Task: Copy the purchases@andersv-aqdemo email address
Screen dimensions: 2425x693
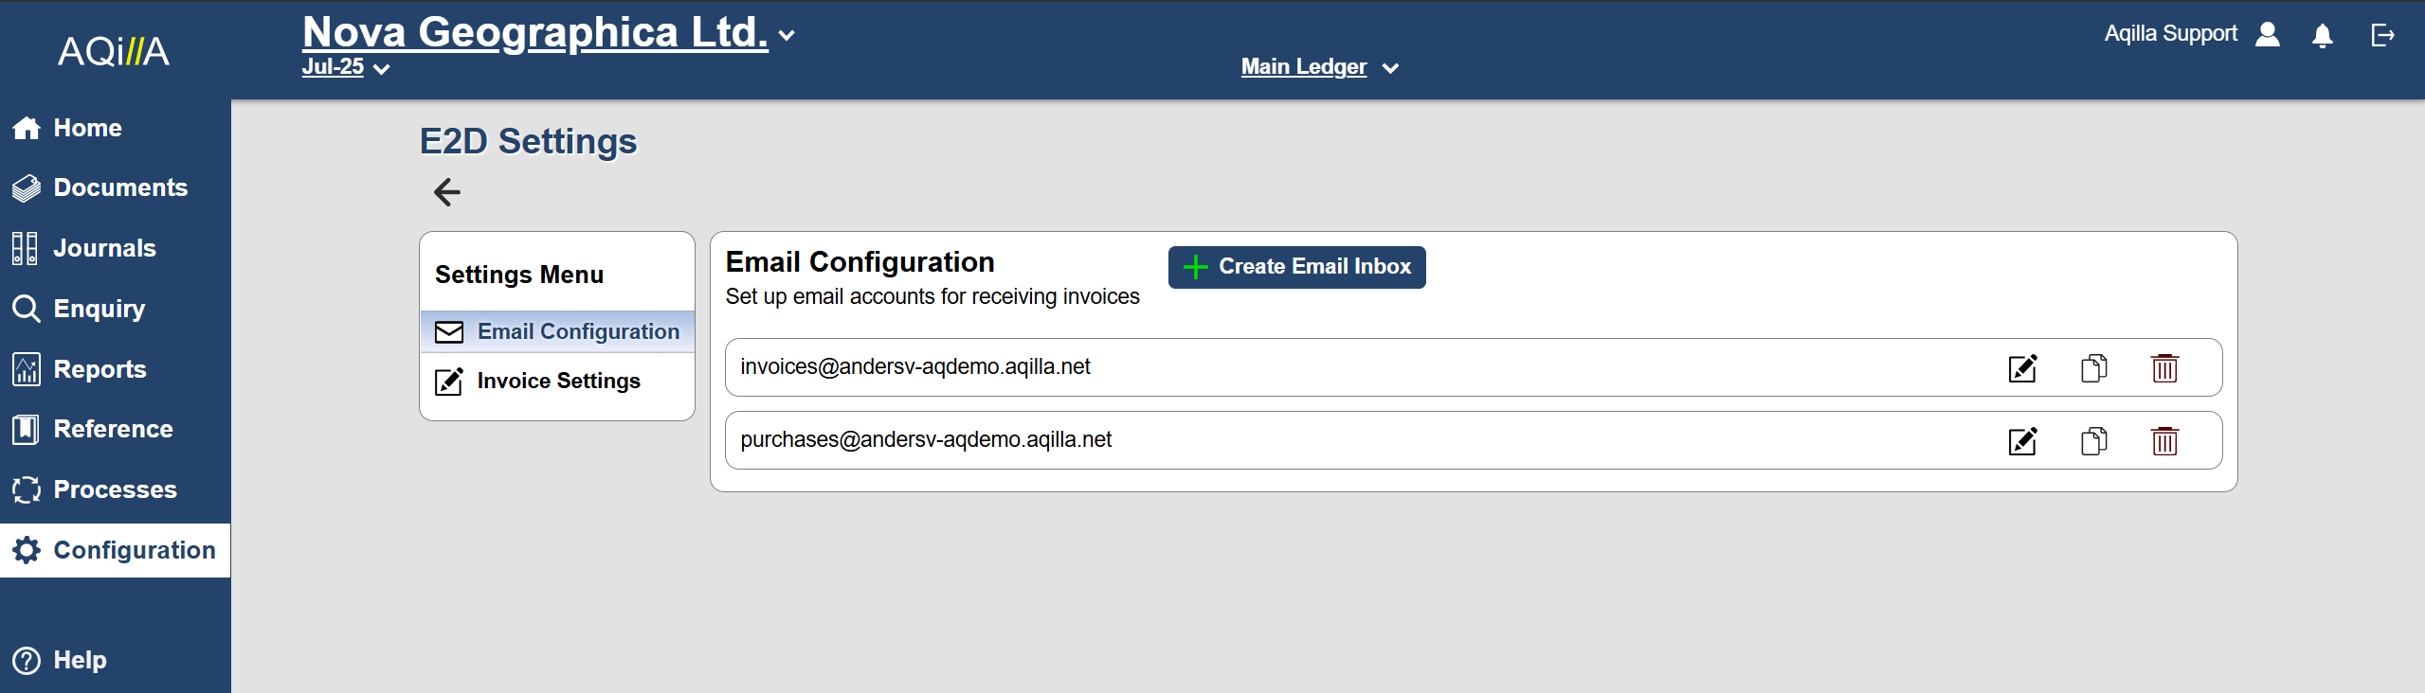Action: [2093, 441]
